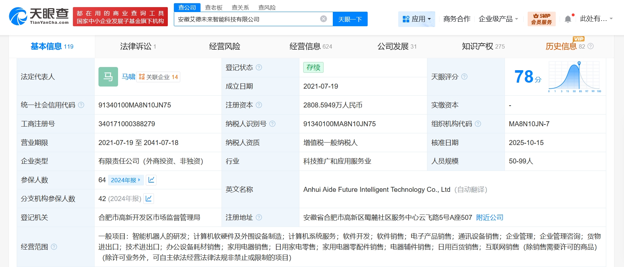Open the 附近公司 link

490,217
